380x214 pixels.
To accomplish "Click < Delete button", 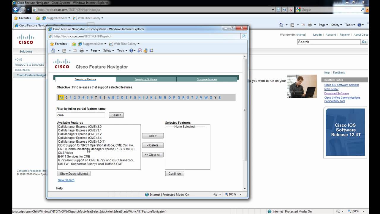I will [153, 145].
